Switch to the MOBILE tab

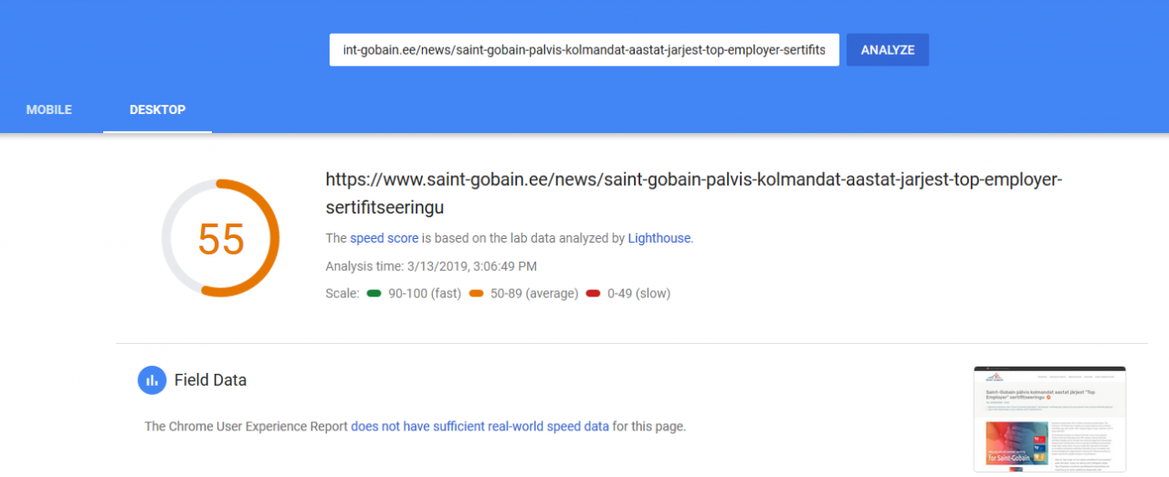click(x=49, y=109)
